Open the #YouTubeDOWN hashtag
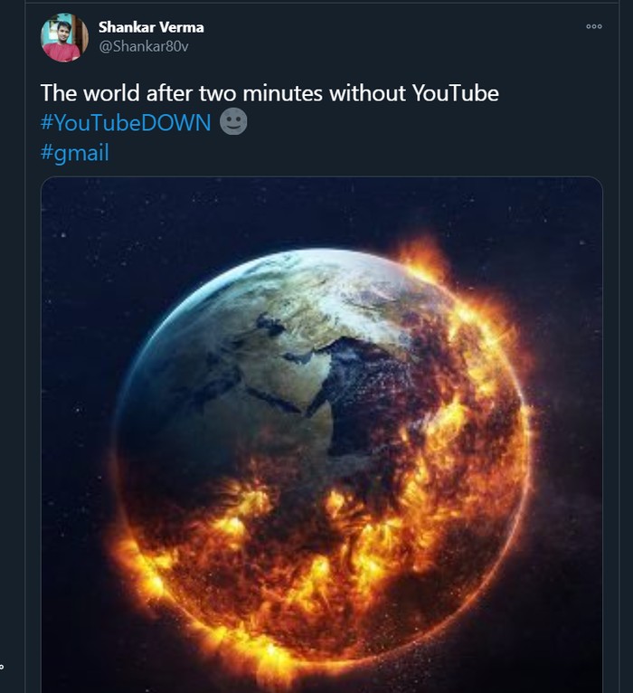633x693 pixels. (126, 123)
